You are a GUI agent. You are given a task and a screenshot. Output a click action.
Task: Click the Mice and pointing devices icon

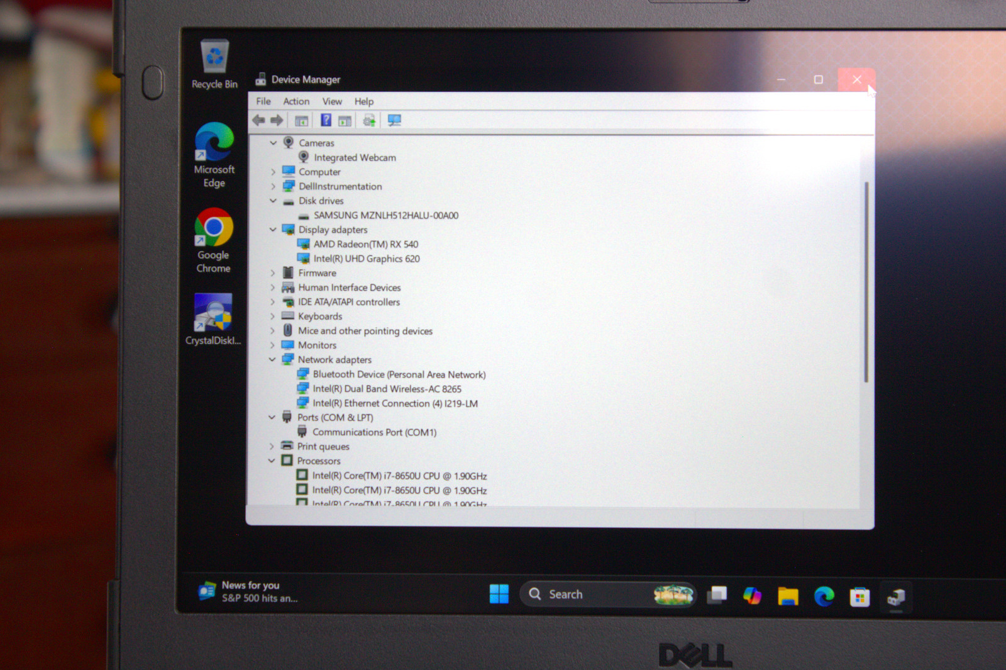[x=287, y=330]
